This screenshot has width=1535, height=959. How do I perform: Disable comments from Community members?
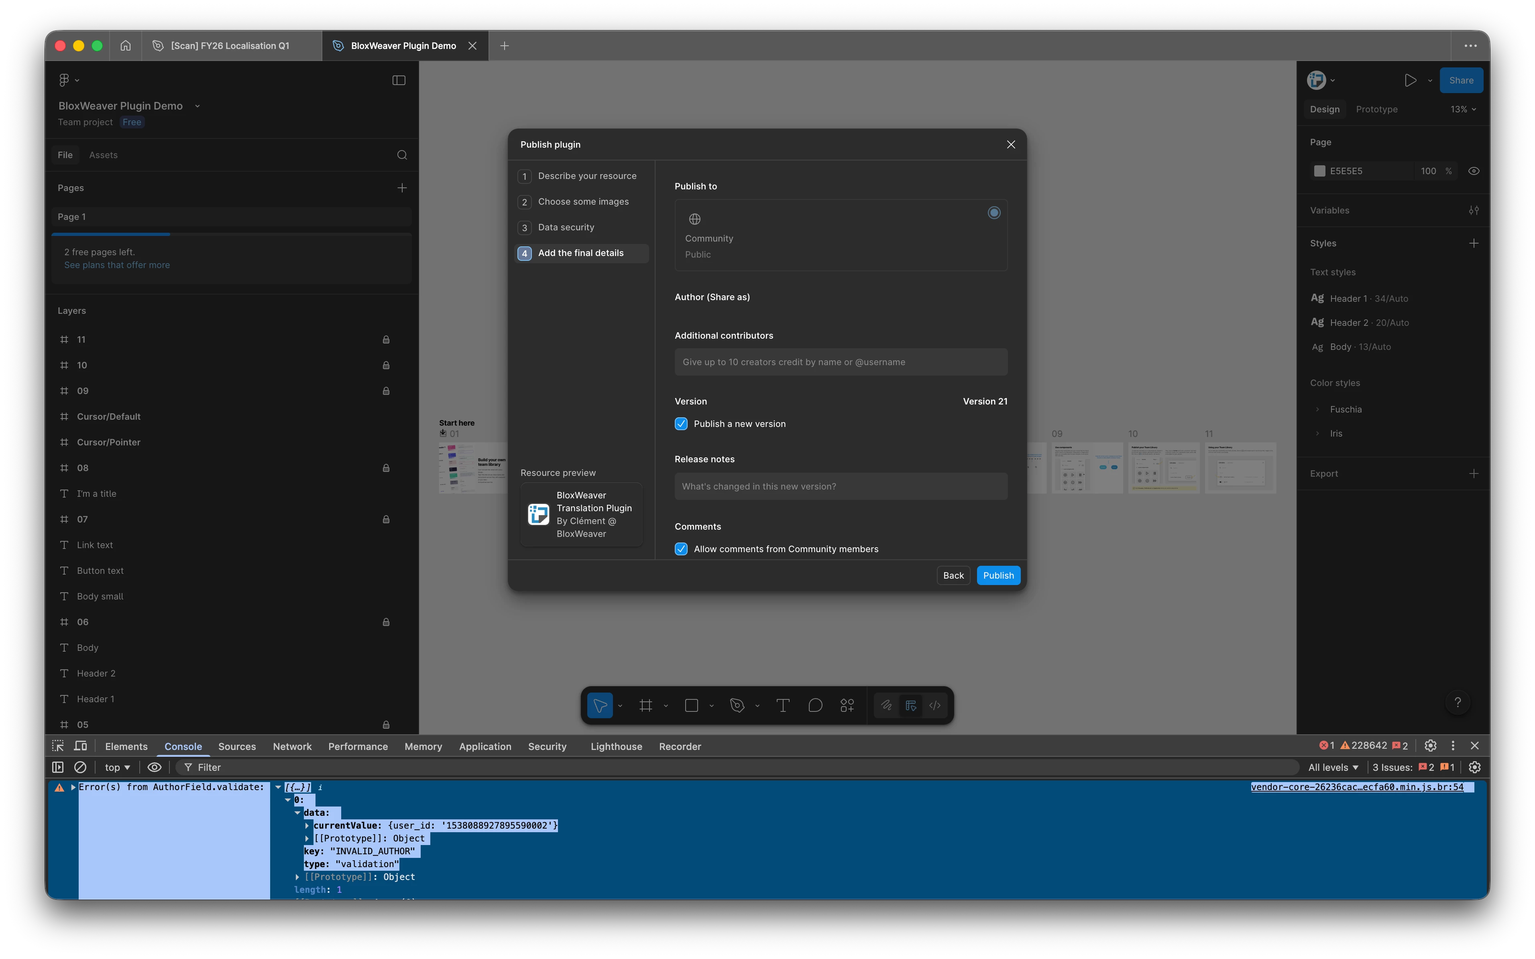[681, 549]
